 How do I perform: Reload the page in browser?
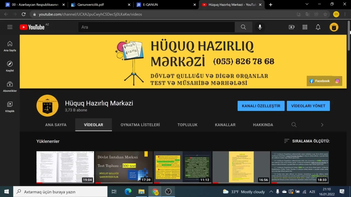coord(24,14)
